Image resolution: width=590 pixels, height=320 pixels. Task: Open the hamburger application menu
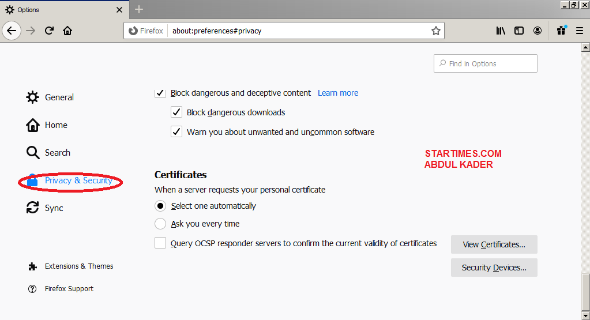coord(580,31)
